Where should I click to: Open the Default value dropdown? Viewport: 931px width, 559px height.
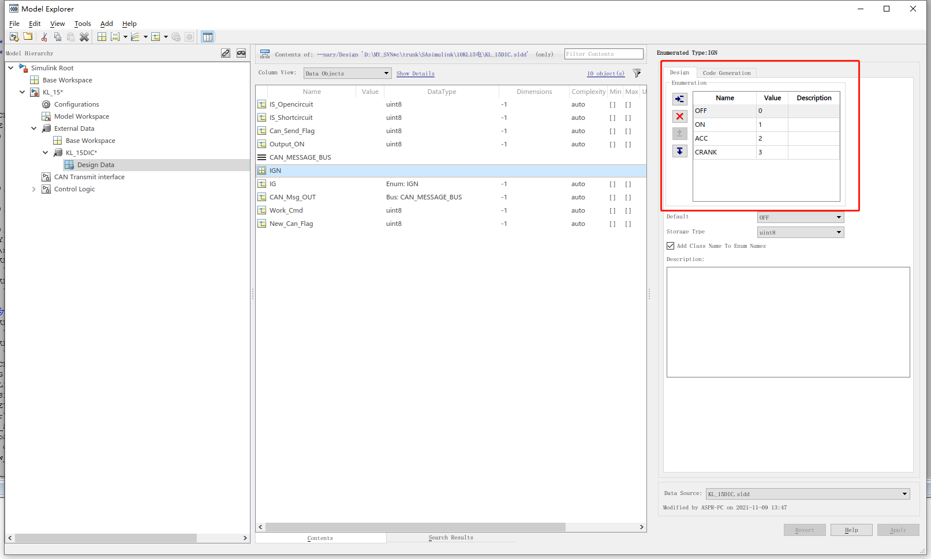pyautogui.click(x=801, y=217)
